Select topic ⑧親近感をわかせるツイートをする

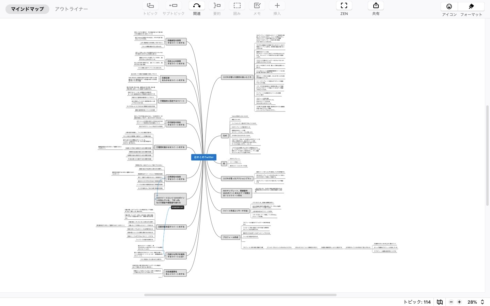(x=173, y=79)
